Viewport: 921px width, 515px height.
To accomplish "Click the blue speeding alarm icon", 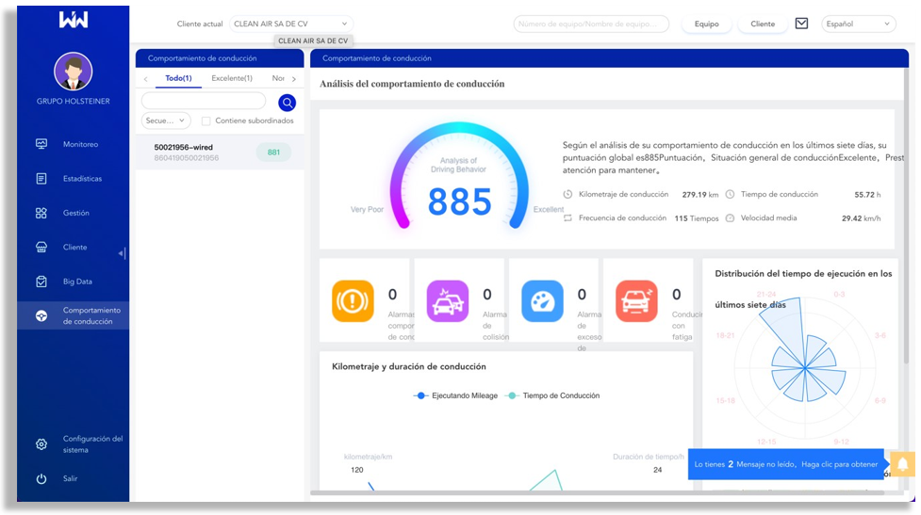I will click(542, 301).
